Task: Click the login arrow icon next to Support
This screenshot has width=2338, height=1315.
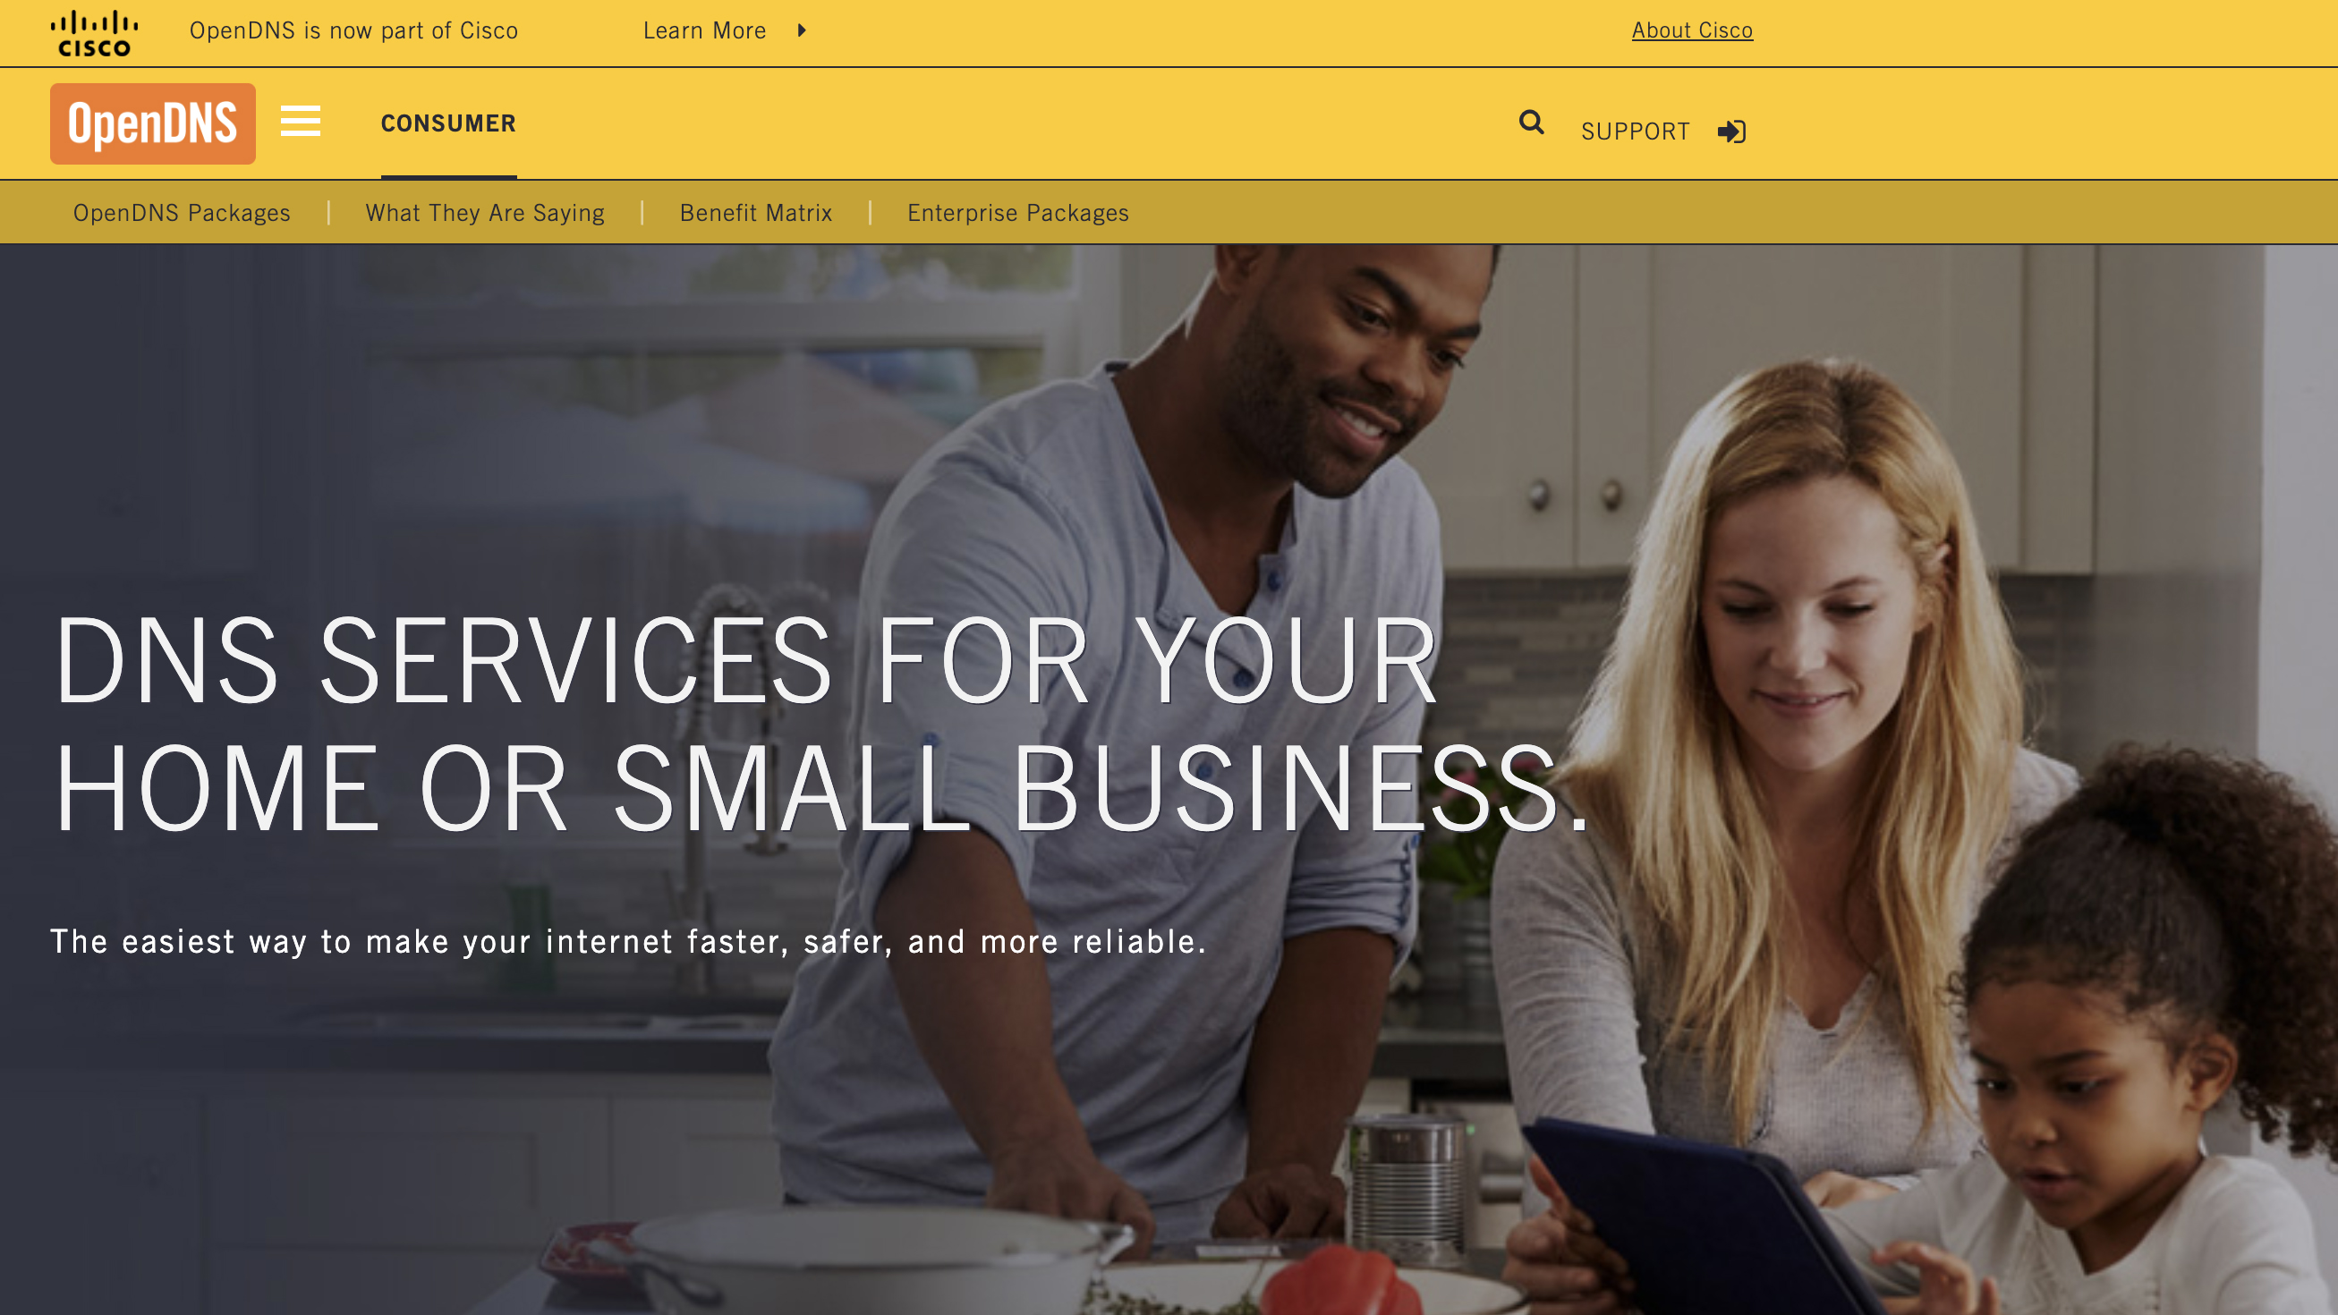Action: [1731, 131]
